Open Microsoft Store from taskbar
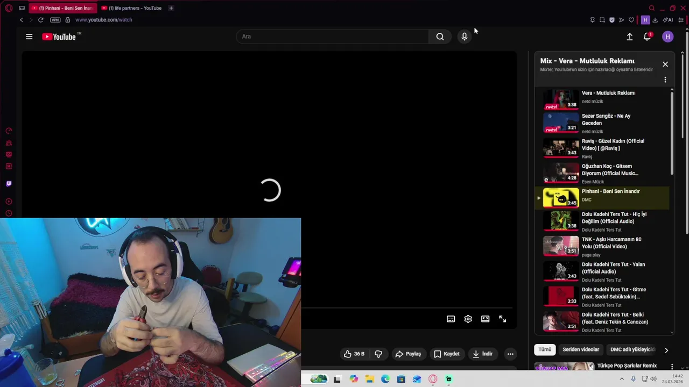The height and width of the screenshot is (387, 689). tap(401, 379)
